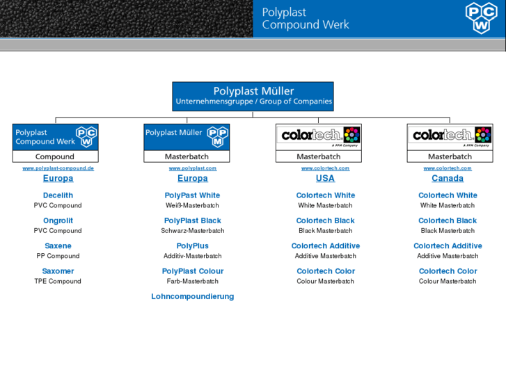The image size is (506, 379).
Task: Open www.colortech.com link above Canada
Action: pos(448,168)
